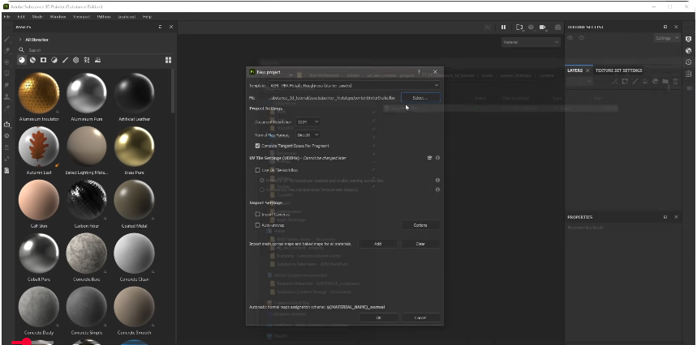The height and width of the screenshot is (345, 697).
Task: Pause the viewport rendering
Action: point(503,27)
